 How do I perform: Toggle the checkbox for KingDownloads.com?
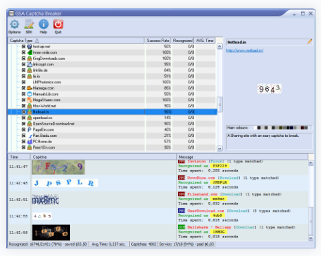[23, 58]
